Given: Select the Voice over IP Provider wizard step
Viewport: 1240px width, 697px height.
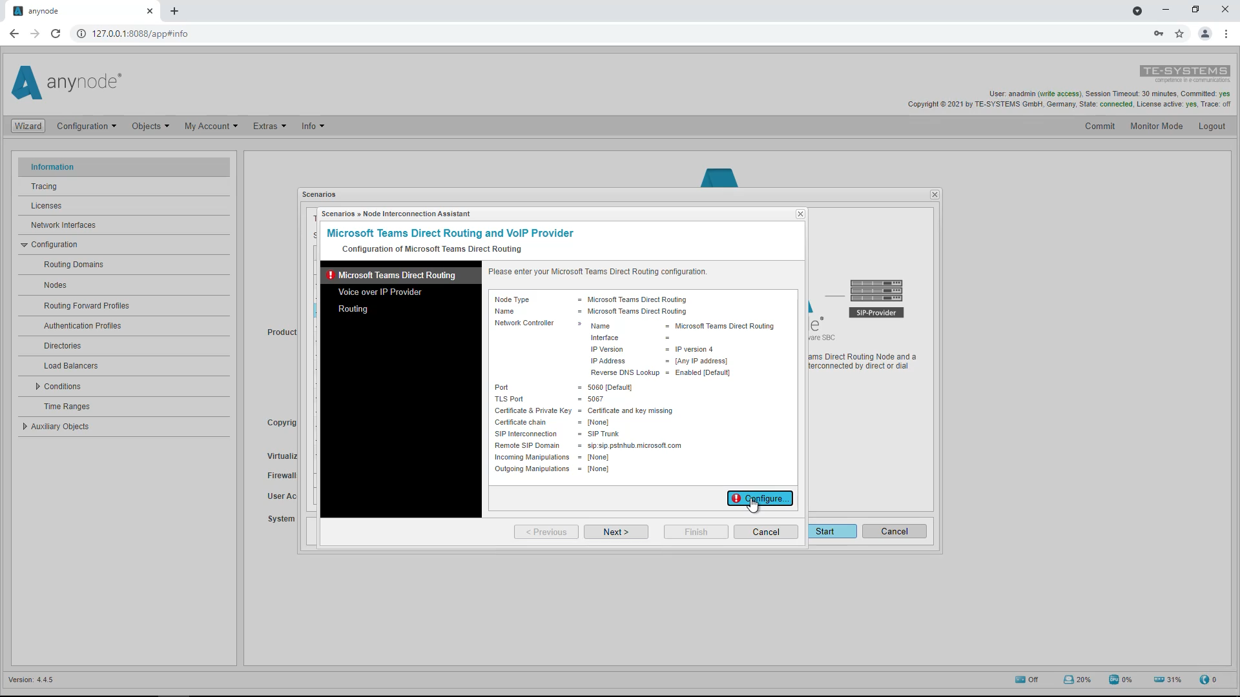Looking at the screenshot, I should [x=380, y=292].
